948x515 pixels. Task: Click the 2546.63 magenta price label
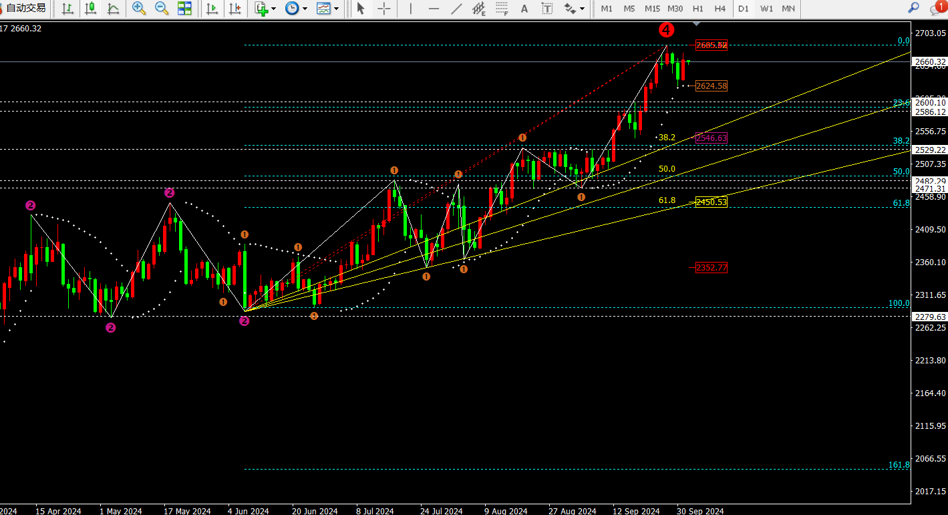coord(712,138)
